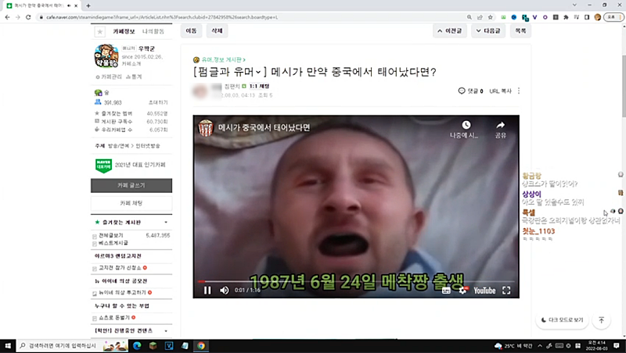Screen dimensions: 626x353
Task: Open the 베스트게시글 board
Action: [x=113, y=243]
